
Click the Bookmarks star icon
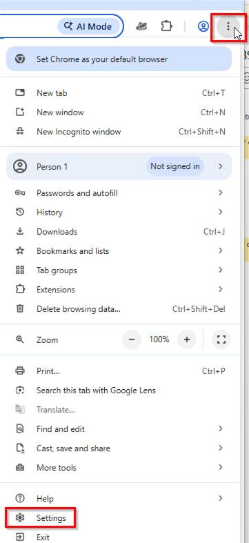(x=20, y=250)
